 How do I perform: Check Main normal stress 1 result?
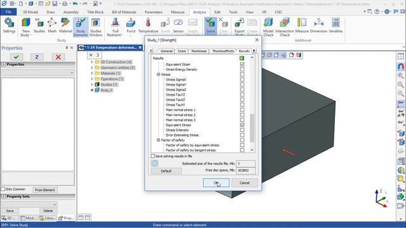pyautogui.click(x=242, y=110)
